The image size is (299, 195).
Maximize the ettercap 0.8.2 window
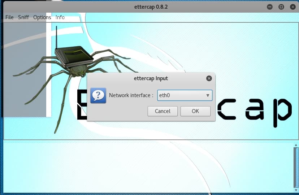point(281,7)
